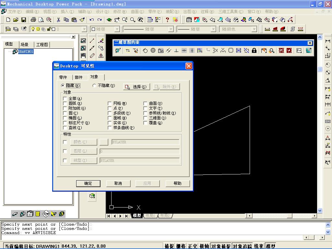Click the linear dimension icon in right toolbar
332x249 pixels.
tap(328, 41)
